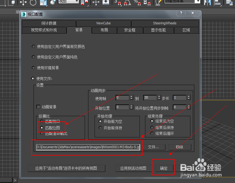
Task: Click the 将开始位置同步到帧 value field
Action: point(180,107)
